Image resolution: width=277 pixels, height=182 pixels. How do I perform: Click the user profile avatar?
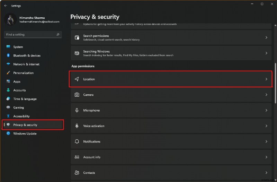(x=10, y=19)
